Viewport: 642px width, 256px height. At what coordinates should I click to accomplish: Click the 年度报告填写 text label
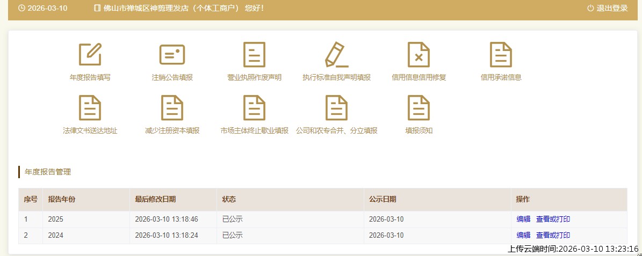click(x=90, y=77)
